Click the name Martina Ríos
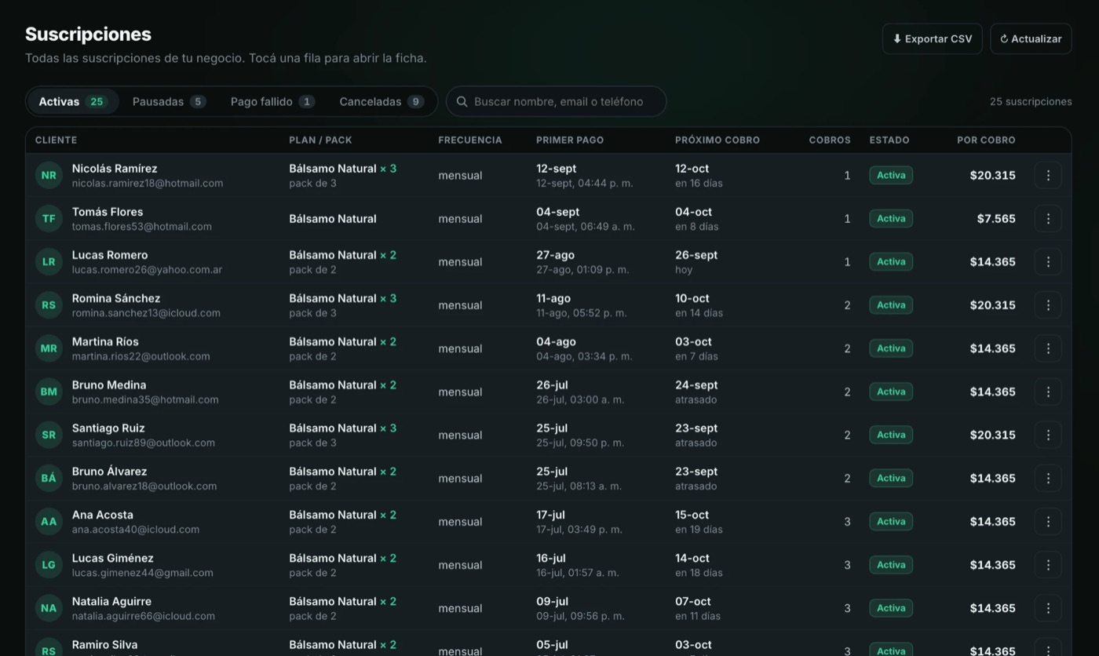This screenshot has width=1099, height=656. 105,341
